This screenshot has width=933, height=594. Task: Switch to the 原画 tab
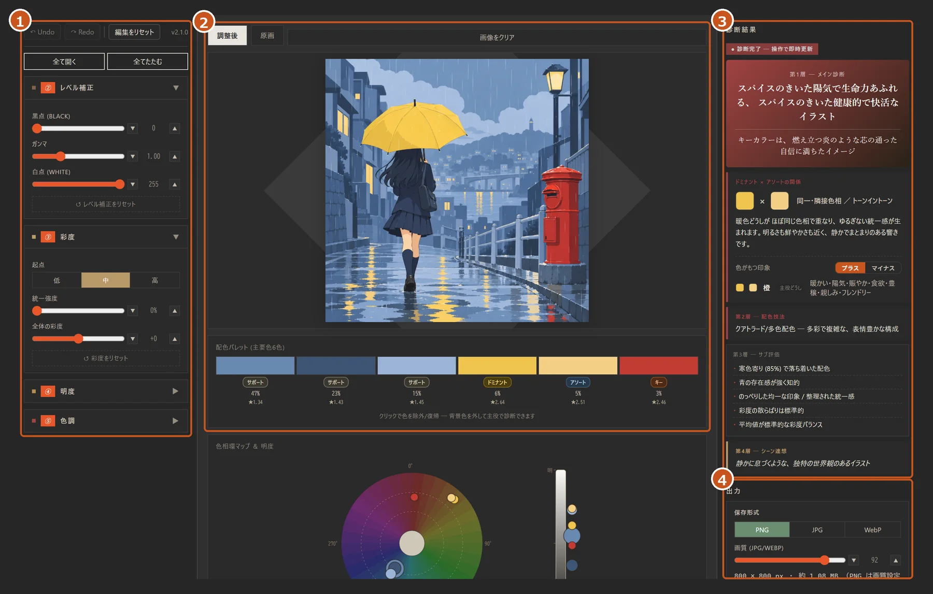(267, 36)
